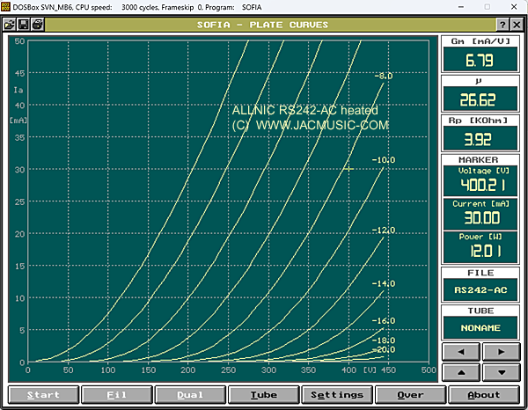Click the save floppy disk icon
528x410 pixels.
click(24, 25)
